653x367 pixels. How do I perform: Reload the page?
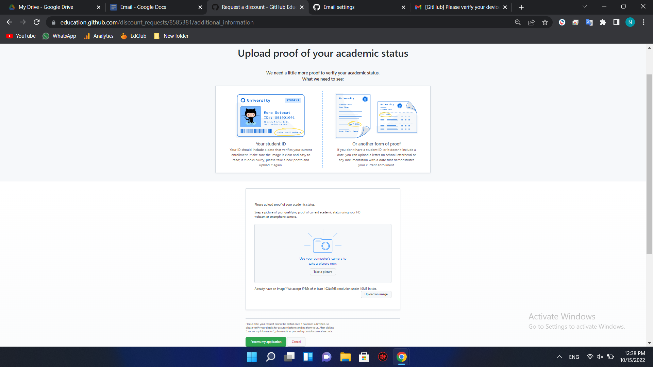tap(37, 22)
